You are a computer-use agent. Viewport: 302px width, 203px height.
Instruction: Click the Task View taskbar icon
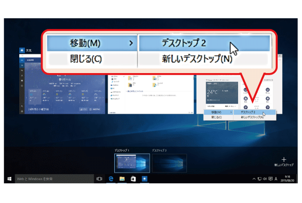click(99, 179)
